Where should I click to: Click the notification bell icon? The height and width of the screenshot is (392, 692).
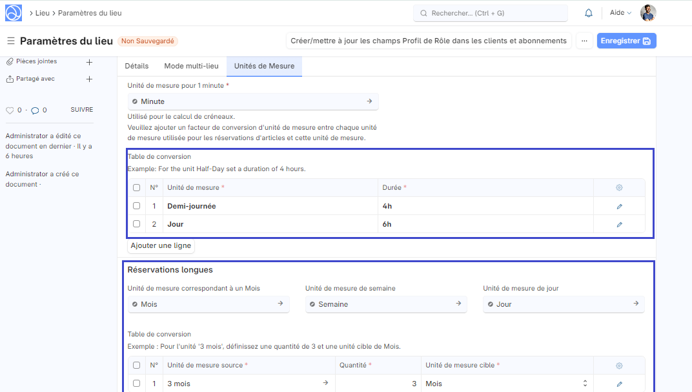[x=588, y=13]
